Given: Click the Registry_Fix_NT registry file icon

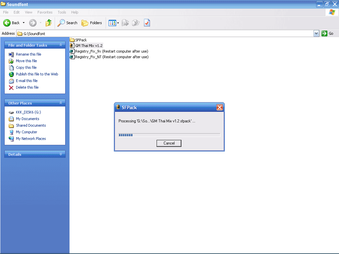Looking at the screenshot, I should 72,57.
